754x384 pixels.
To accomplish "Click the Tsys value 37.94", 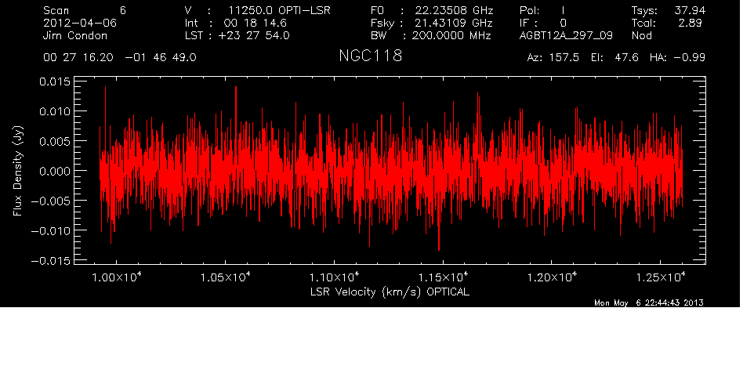I will pos(690,10).
